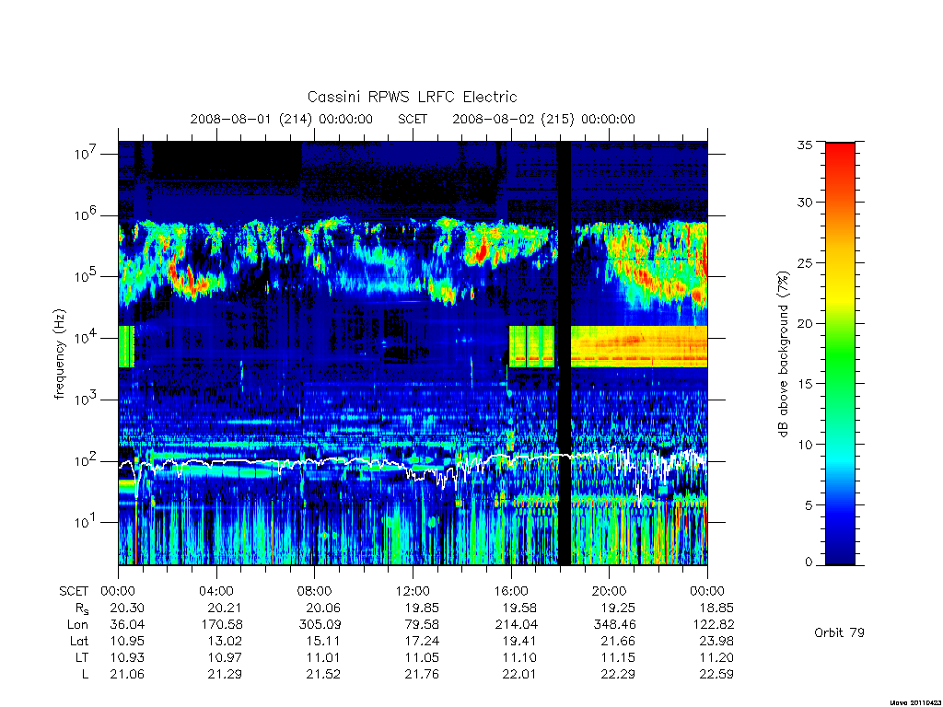The height and width of the screenshot is (707, 943).
Task: Click the start date '2008-08-01 (214)' text
Action: [x=250, y=119]
